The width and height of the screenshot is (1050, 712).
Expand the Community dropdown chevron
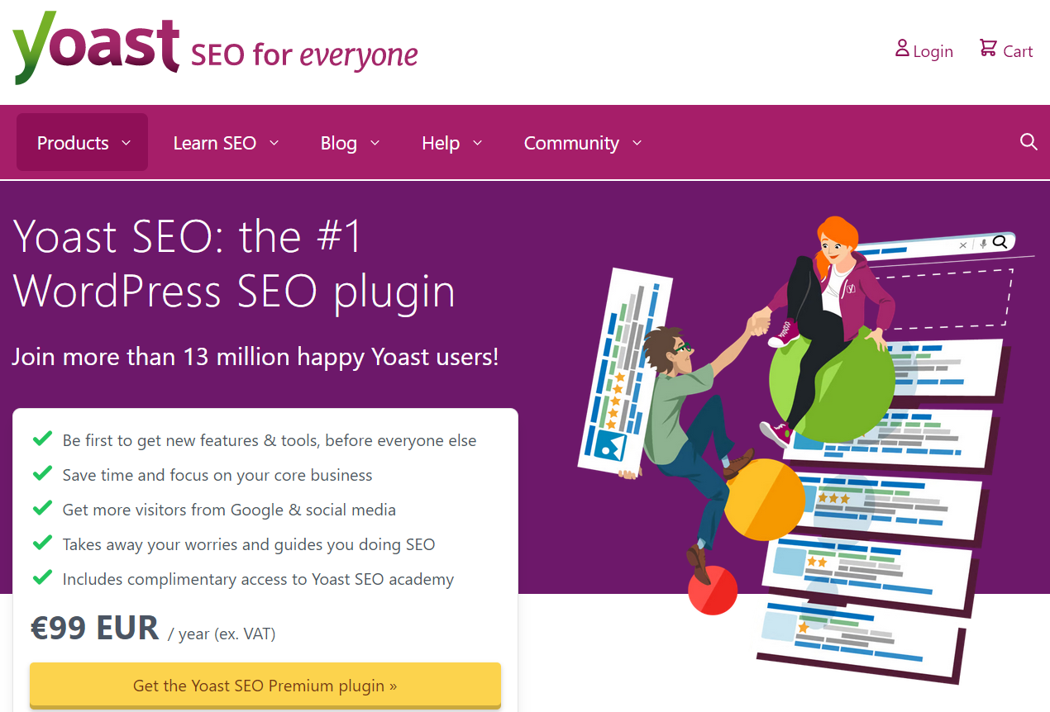point(637,143)
